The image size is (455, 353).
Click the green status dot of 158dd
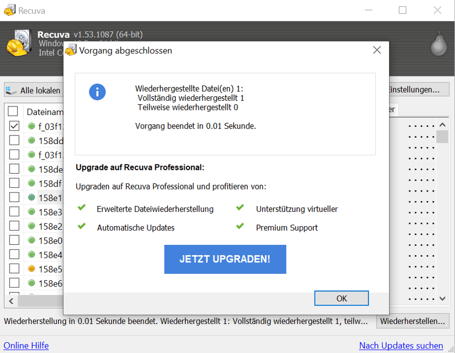click(31, 140)
